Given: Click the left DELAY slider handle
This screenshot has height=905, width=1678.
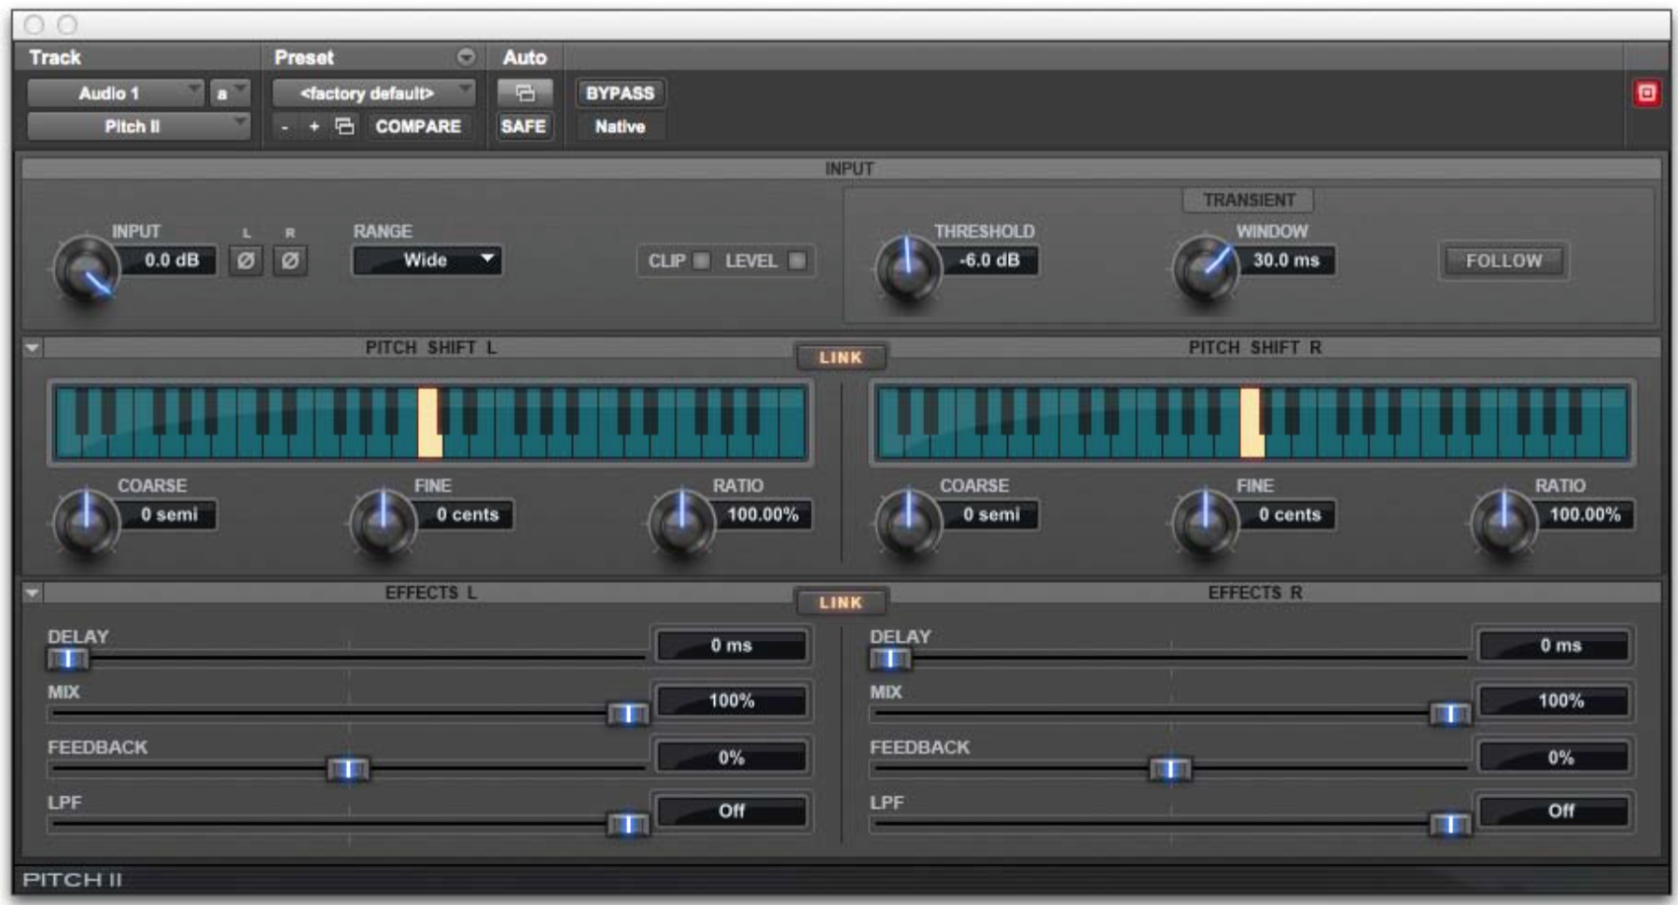Looking at the screenshot, I should click(x=67, y=660).
